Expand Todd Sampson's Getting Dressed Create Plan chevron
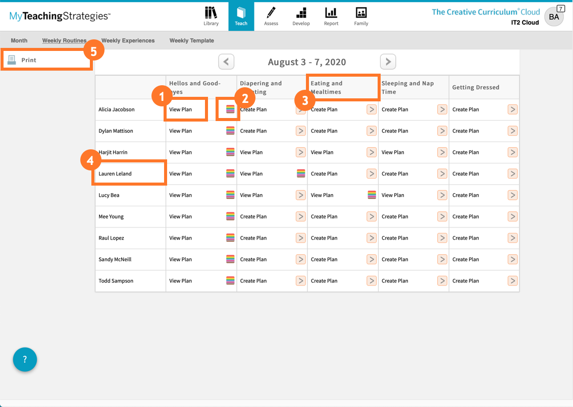Screen dimensions: 573x407 pos(512,281)
